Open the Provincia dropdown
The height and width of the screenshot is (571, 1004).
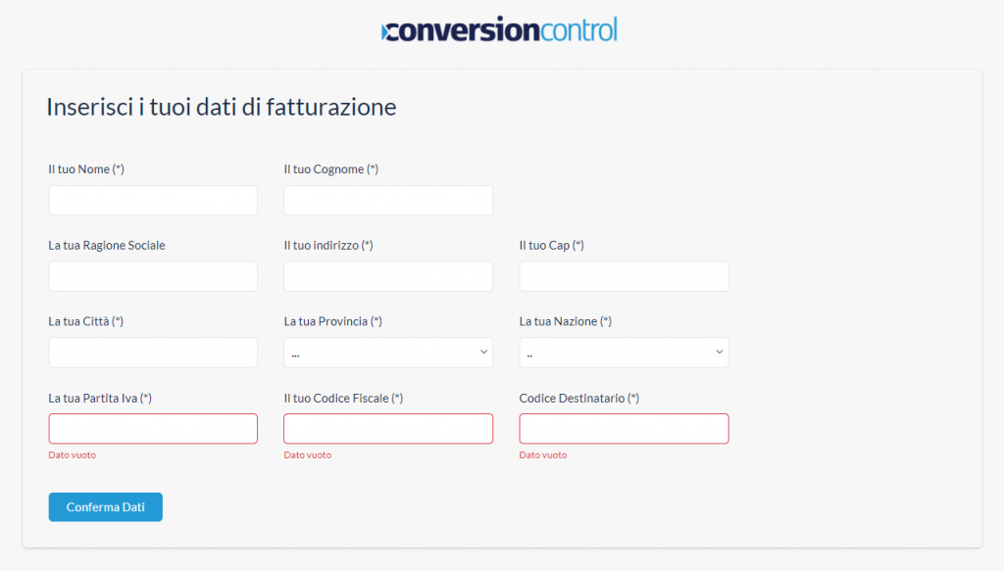tap(388, 353)
